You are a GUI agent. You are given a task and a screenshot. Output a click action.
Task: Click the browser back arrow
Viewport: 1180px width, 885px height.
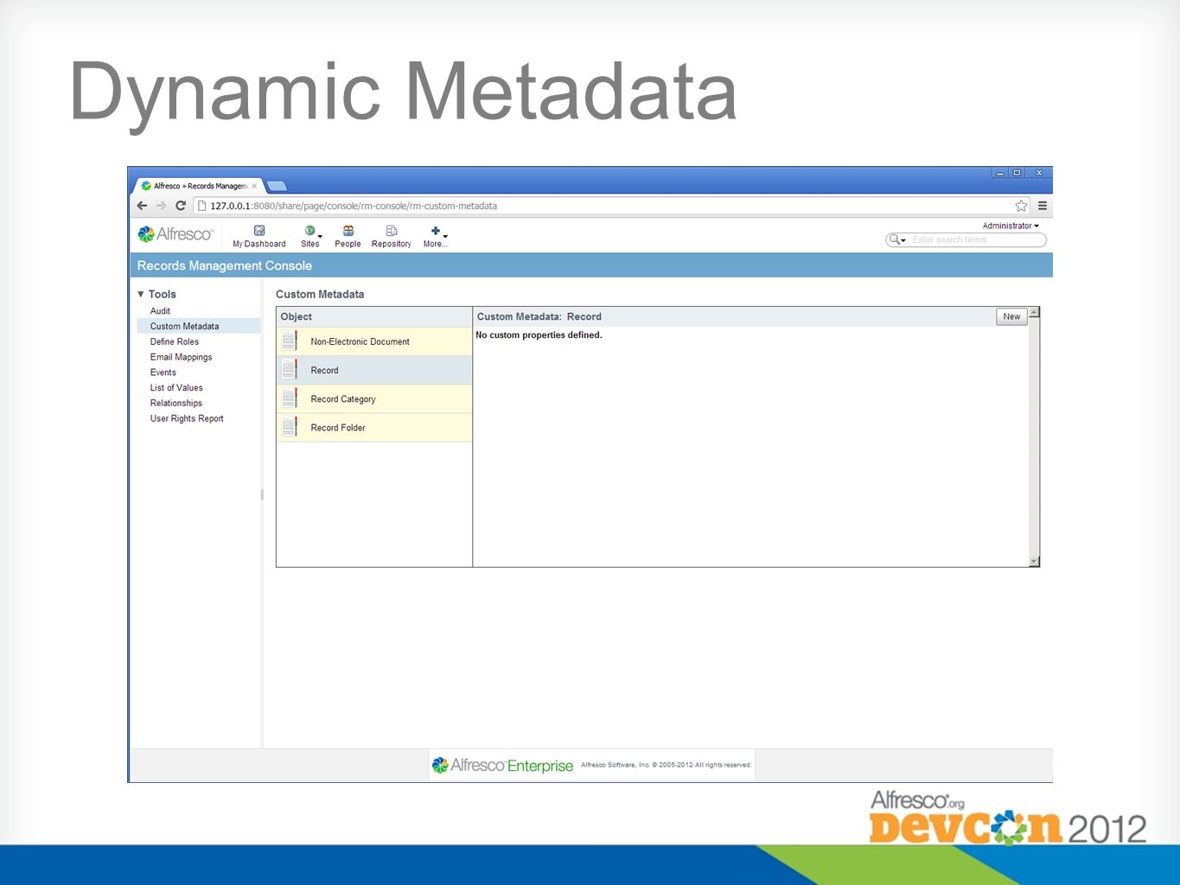coord(143,206)
